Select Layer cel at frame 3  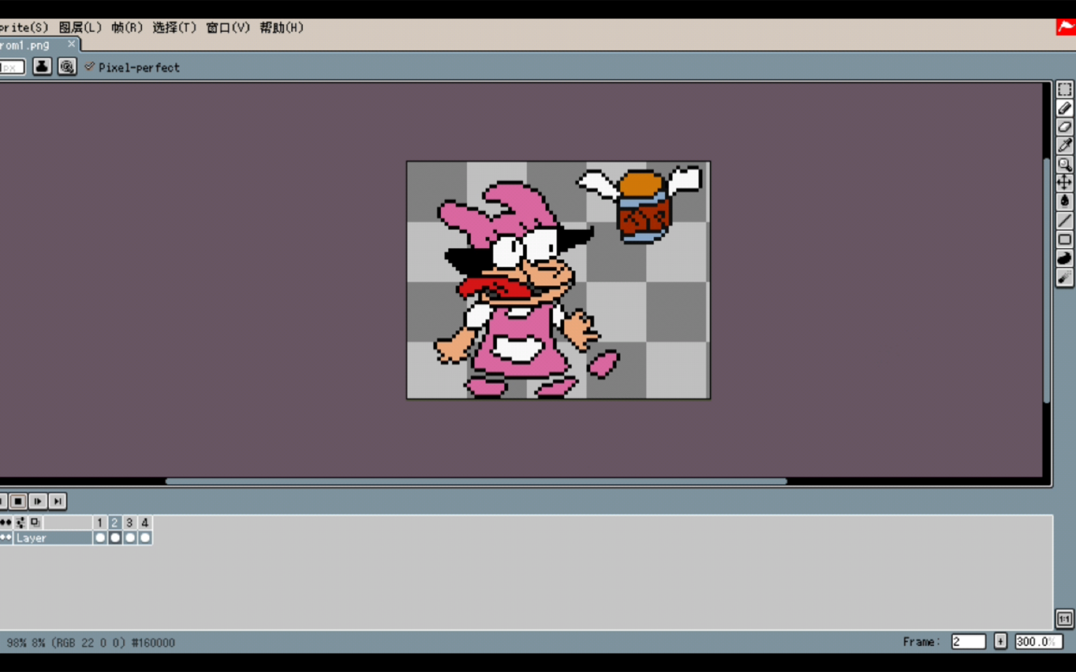[130, 538]
